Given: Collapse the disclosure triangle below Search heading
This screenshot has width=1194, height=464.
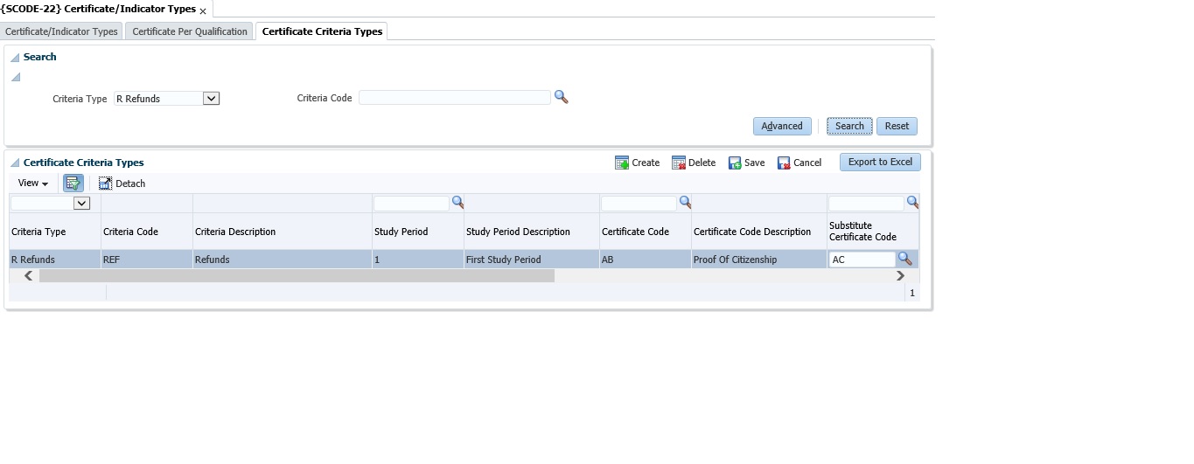Looking at the screenshot, I should [15, 78].
